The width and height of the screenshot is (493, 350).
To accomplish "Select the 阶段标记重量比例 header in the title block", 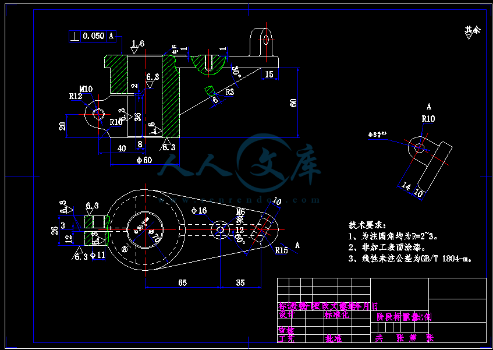I will (x=404, y=317).
